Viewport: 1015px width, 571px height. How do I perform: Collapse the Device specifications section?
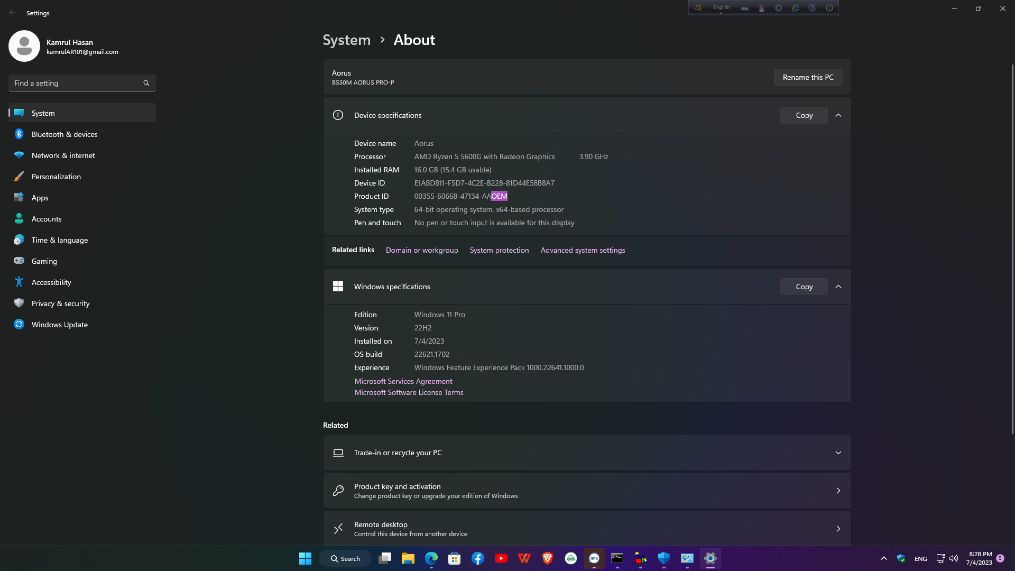pyautogui.click(x=838, y=115)
